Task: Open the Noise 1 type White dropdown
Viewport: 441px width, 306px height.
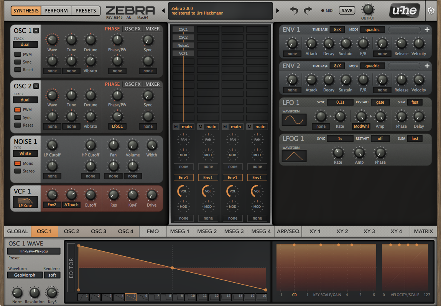Action: point(25,153)
